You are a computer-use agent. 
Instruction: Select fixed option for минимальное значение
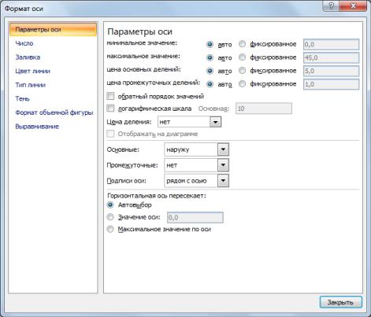(242, 44)
